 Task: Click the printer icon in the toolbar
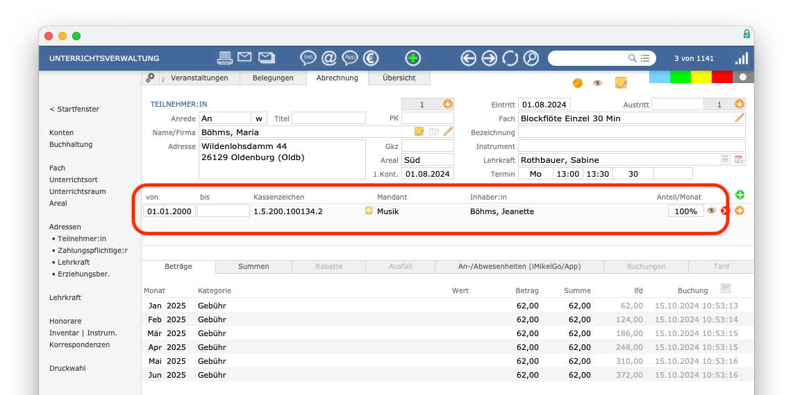(x=224, y=58)
